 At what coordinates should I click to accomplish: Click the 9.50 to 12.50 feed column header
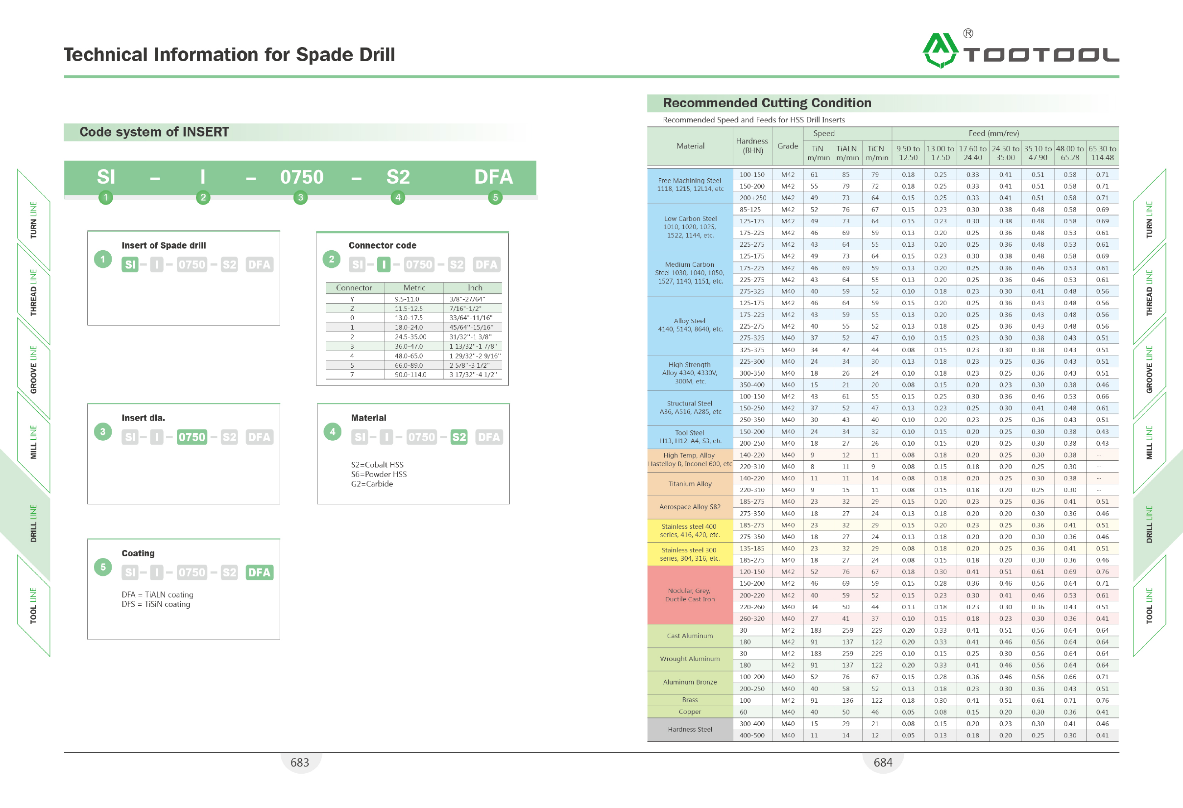tap(908, 153)
